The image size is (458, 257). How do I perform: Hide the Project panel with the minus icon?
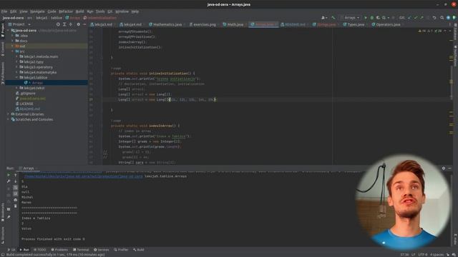click(x=84, y=24)
